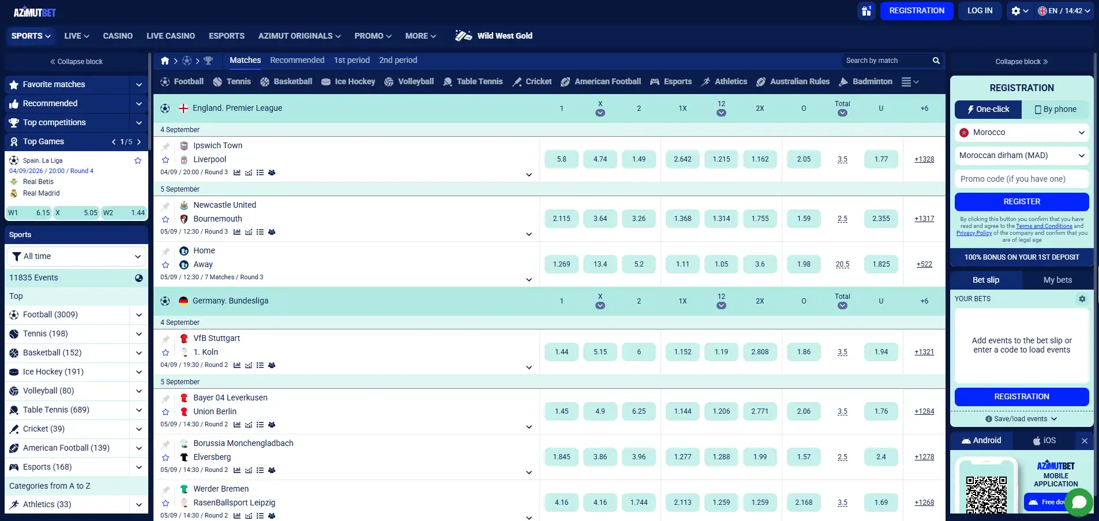Screen dimensions: 1099x521
Task: Show previous Top Games card
Action: [114, 142]
